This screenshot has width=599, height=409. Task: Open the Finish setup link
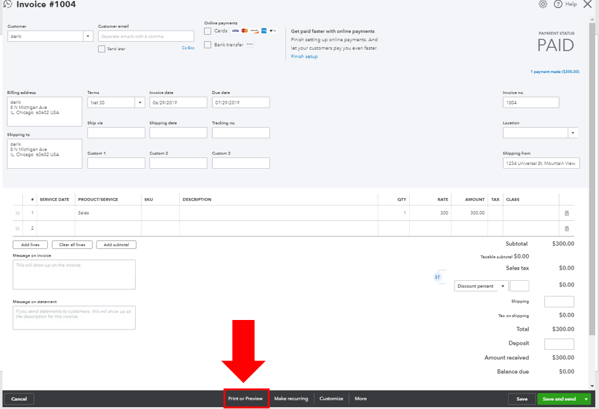(x=304, y=57)
